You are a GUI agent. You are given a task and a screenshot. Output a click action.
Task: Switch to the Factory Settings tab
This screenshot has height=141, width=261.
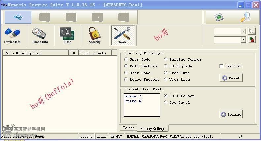tap(153, 129)
